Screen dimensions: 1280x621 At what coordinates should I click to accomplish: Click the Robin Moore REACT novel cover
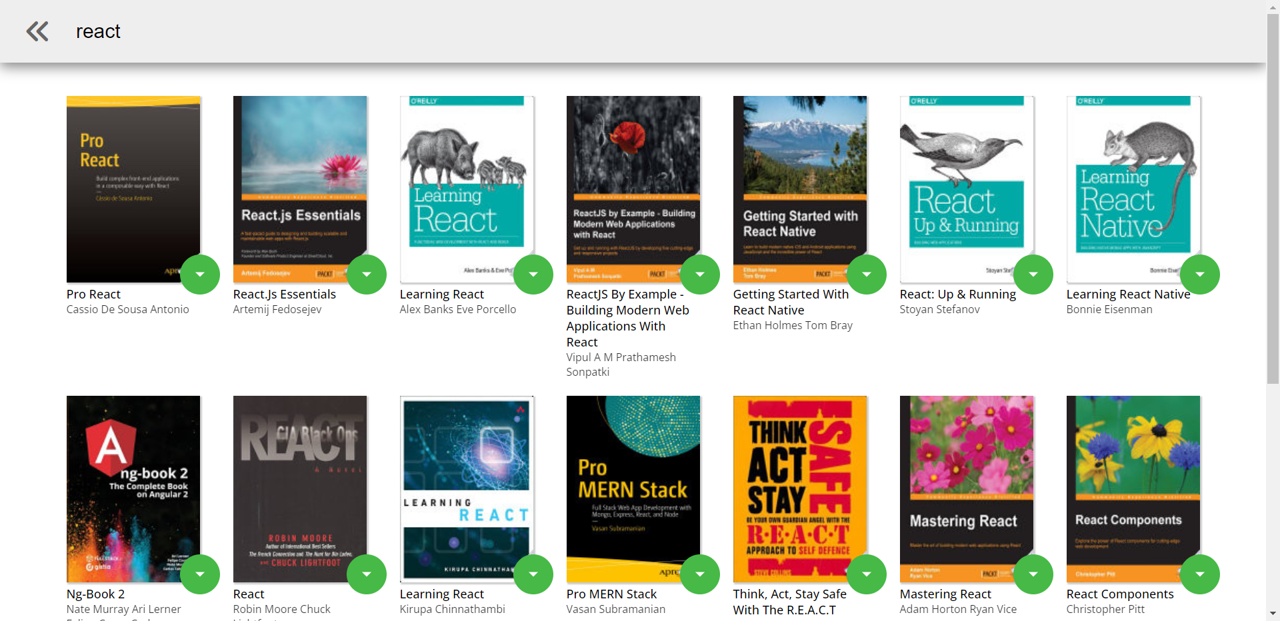point(300,489)
